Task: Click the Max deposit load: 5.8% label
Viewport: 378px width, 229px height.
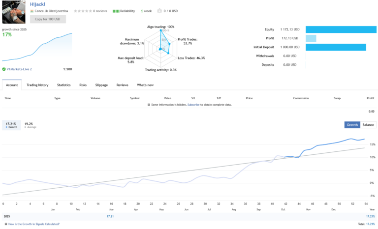Action: pyautogui.click(x=130, y=60)
